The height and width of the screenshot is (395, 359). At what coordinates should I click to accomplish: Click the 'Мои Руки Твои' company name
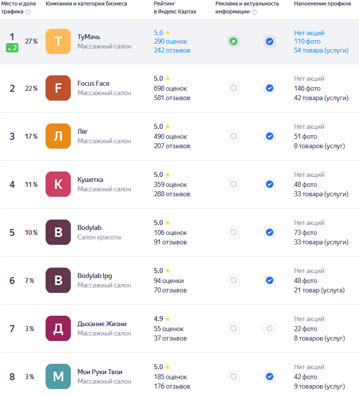tap(100, 372)
